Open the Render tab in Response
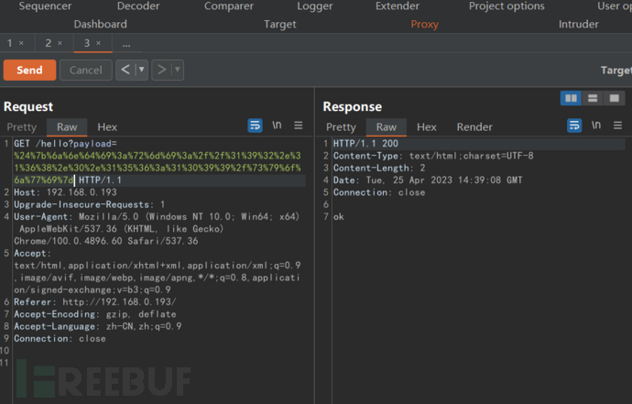Screen dimensions: 632x404 pyautogui.click(x=474, y=127)
